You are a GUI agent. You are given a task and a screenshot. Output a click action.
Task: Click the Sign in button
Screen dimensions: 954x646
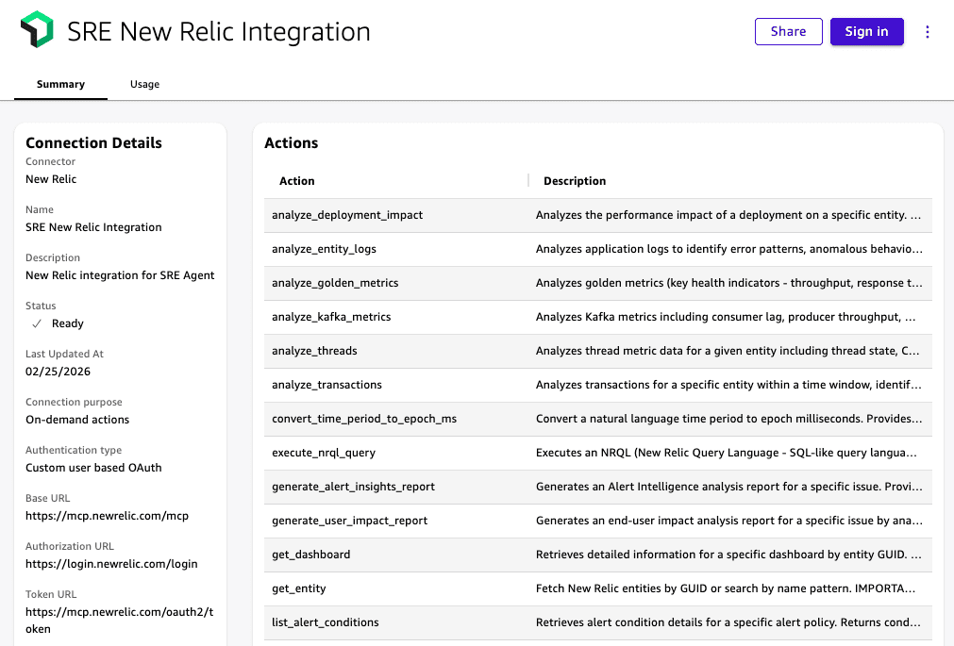(x=866, y=32)
